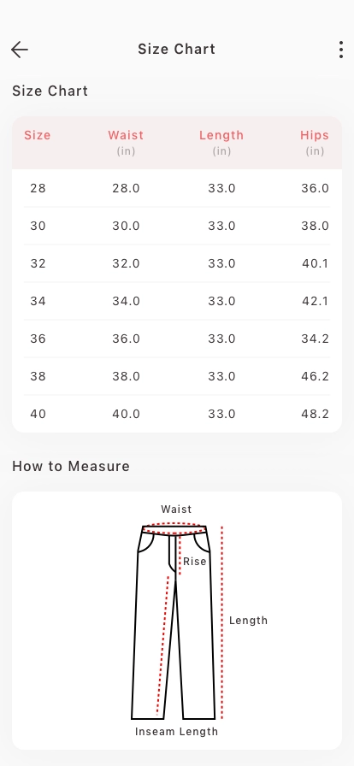The image size is (354, 766).
Task: Tap hips value 48.2 in row 40
Action: coord(315,414)
